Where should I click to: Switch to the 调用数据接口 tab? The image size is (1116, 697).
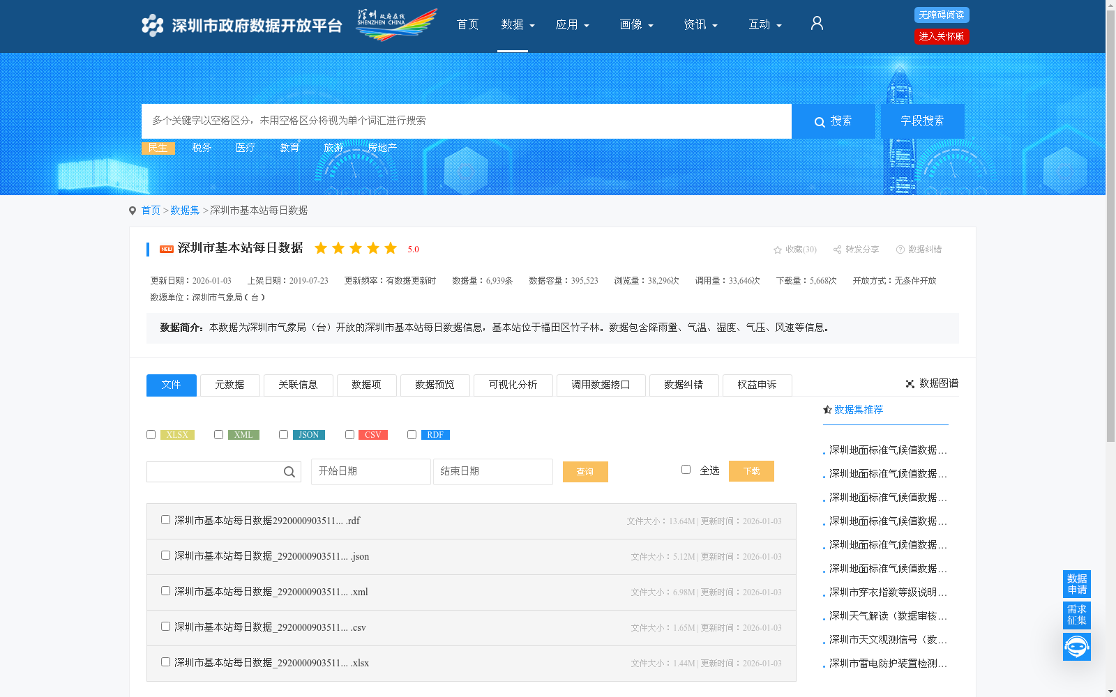tap(601, 385)
